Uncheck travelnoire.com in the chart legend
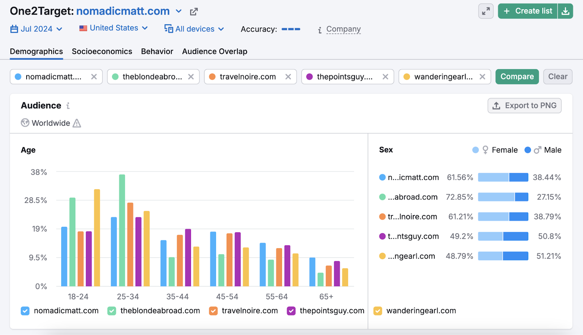583x335 pixels. click(213, 311)
